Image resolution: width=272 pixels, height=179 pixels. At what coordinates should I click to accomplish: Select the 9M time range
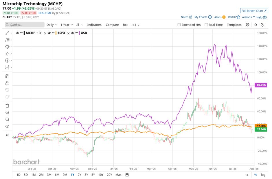pos(65,175)
